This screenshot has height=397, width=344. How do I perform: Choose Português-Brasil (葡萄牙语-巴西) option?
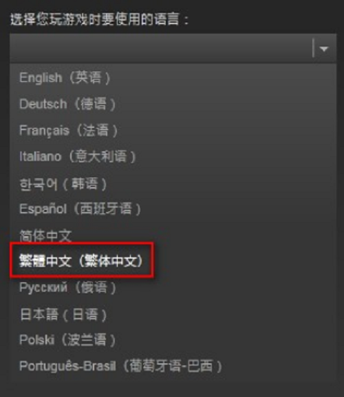tap(173, 366)
